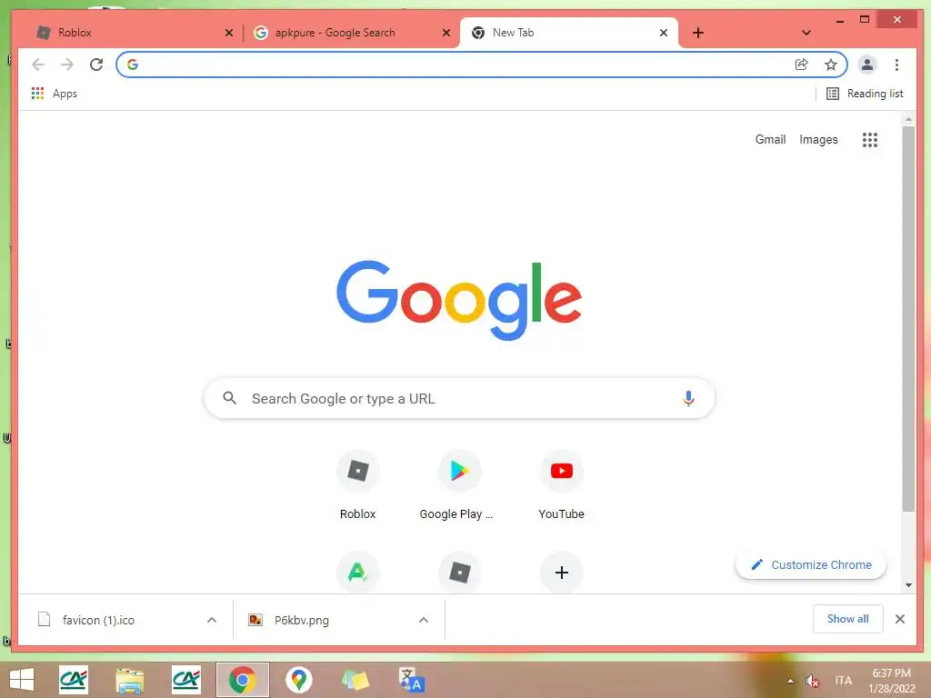Open the Windows Start menu
931x698 pixels.
click(x=22, y=680)
